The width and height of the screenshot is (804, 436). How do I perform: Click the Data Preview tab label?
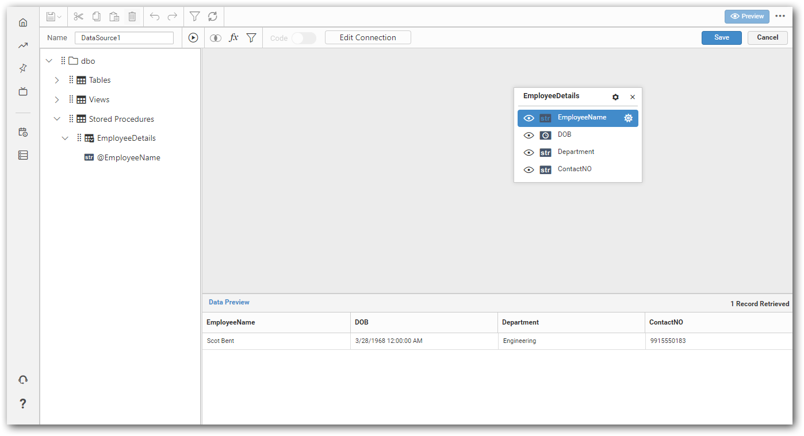point(229,302)
